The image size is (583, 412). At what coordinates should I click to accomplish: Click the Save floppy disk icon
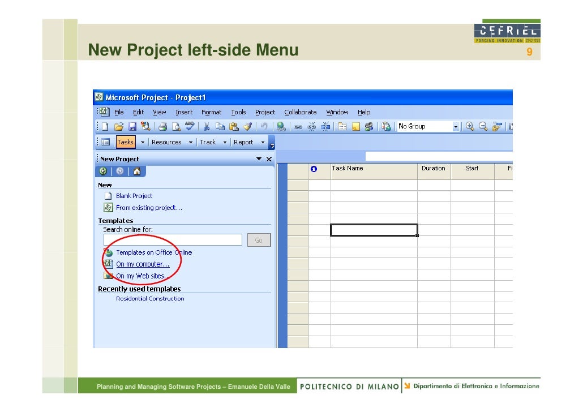[x=132, y=126]
